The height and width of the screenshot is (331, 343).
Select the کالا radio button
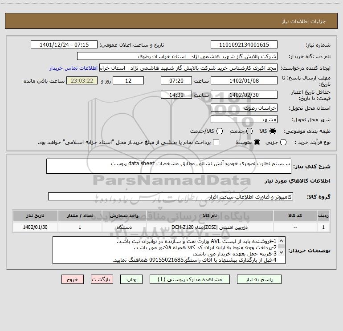click(273, 131)
